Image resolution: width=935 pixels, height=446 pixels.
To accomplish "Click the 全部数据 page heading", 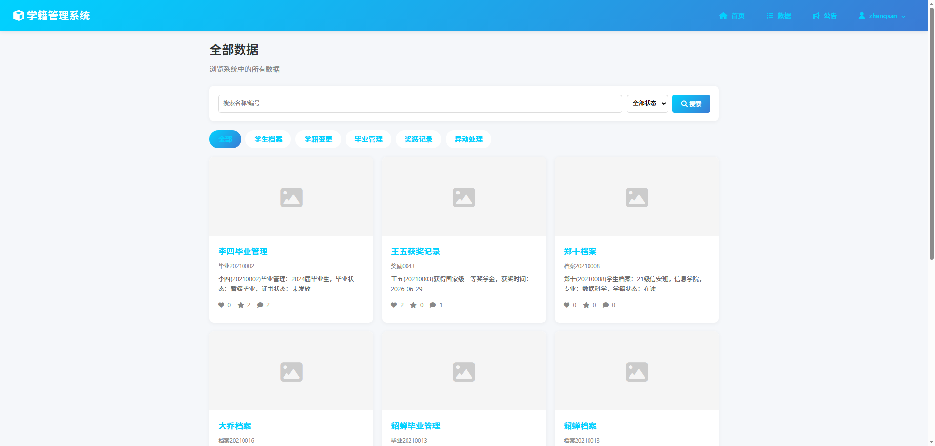I will coord(234,50).
